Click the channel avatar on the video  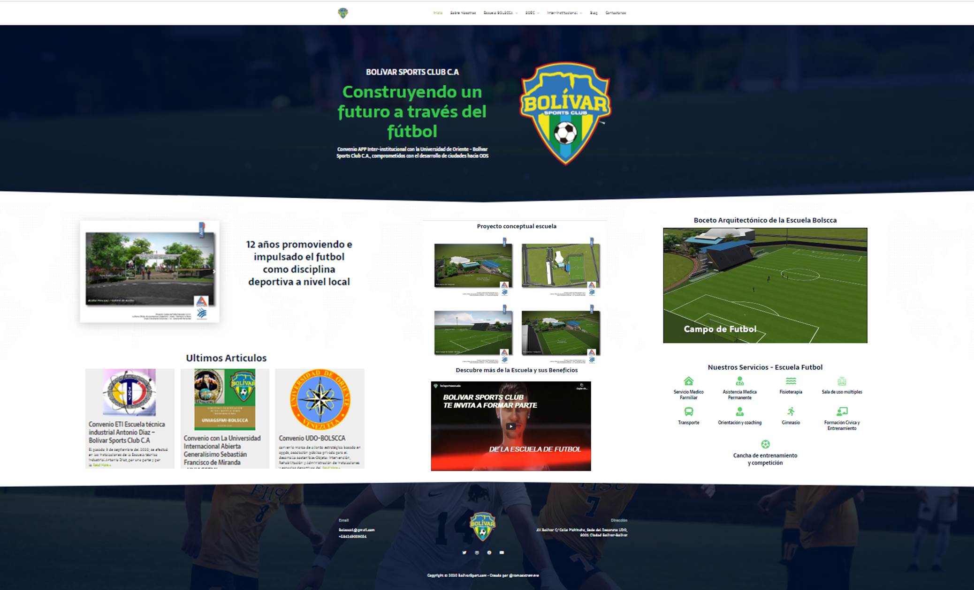435,386
